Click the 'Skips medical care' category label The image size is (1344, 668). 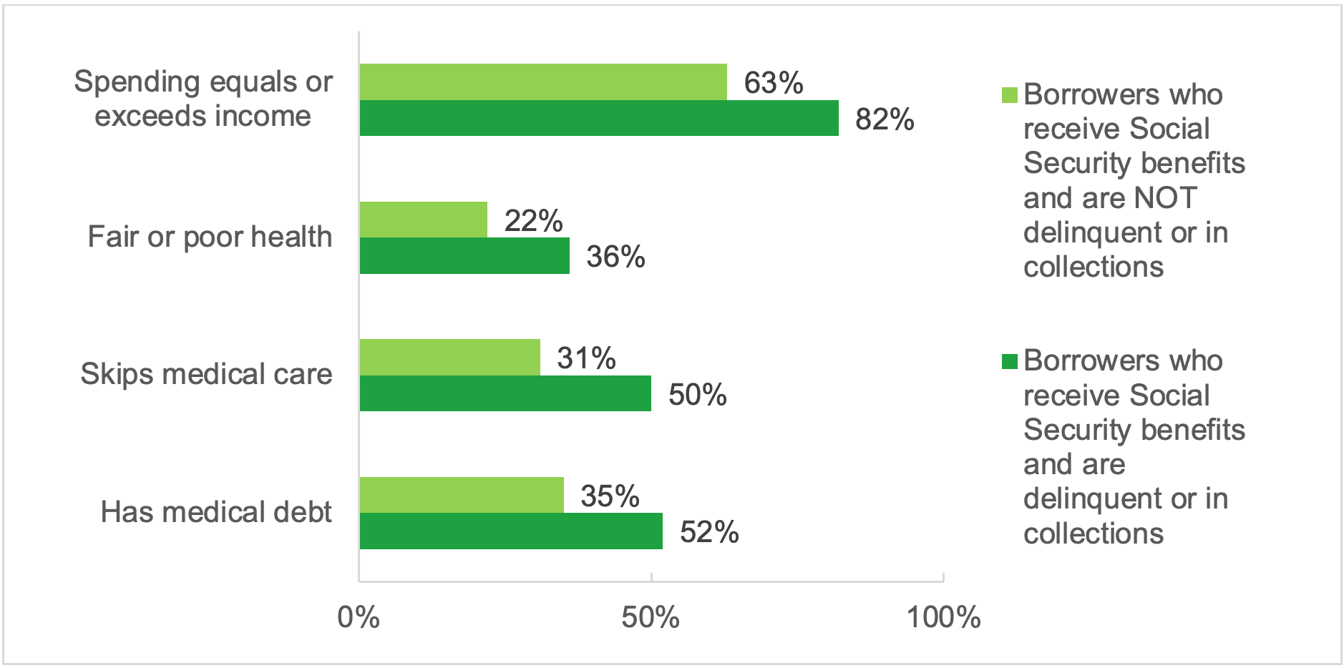206,374
